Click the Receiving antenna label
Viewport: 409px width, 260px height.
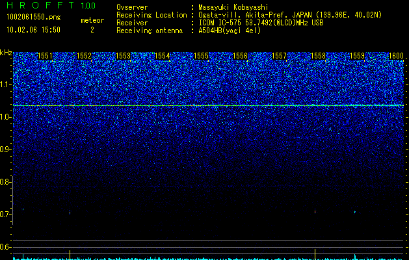(x=150, y=31)
